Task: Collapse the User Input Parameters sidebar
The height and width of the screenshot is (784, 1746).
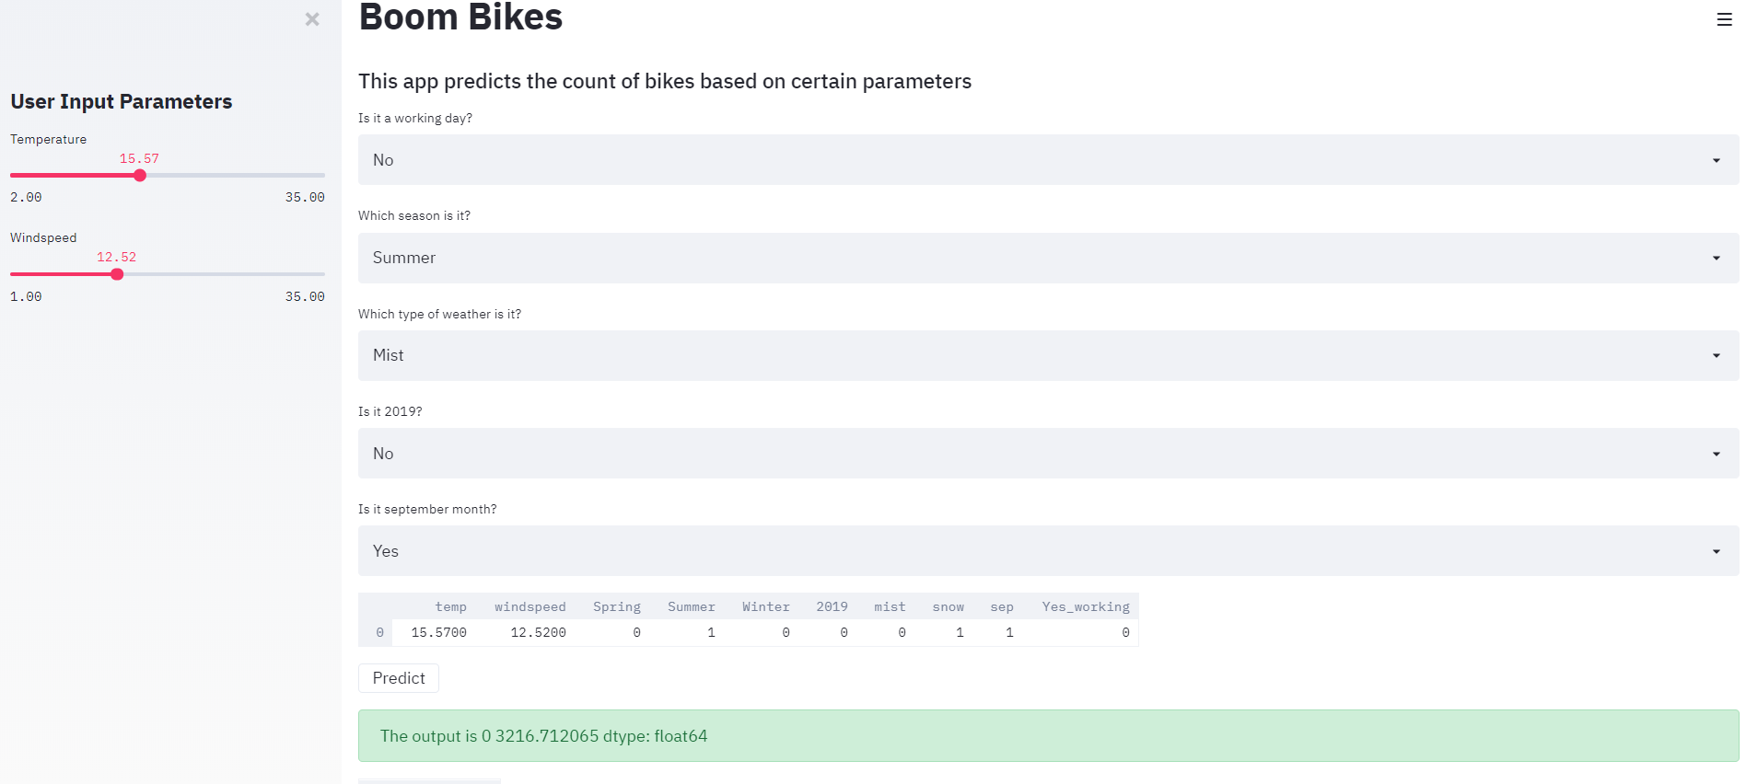Action: point(312,19)
